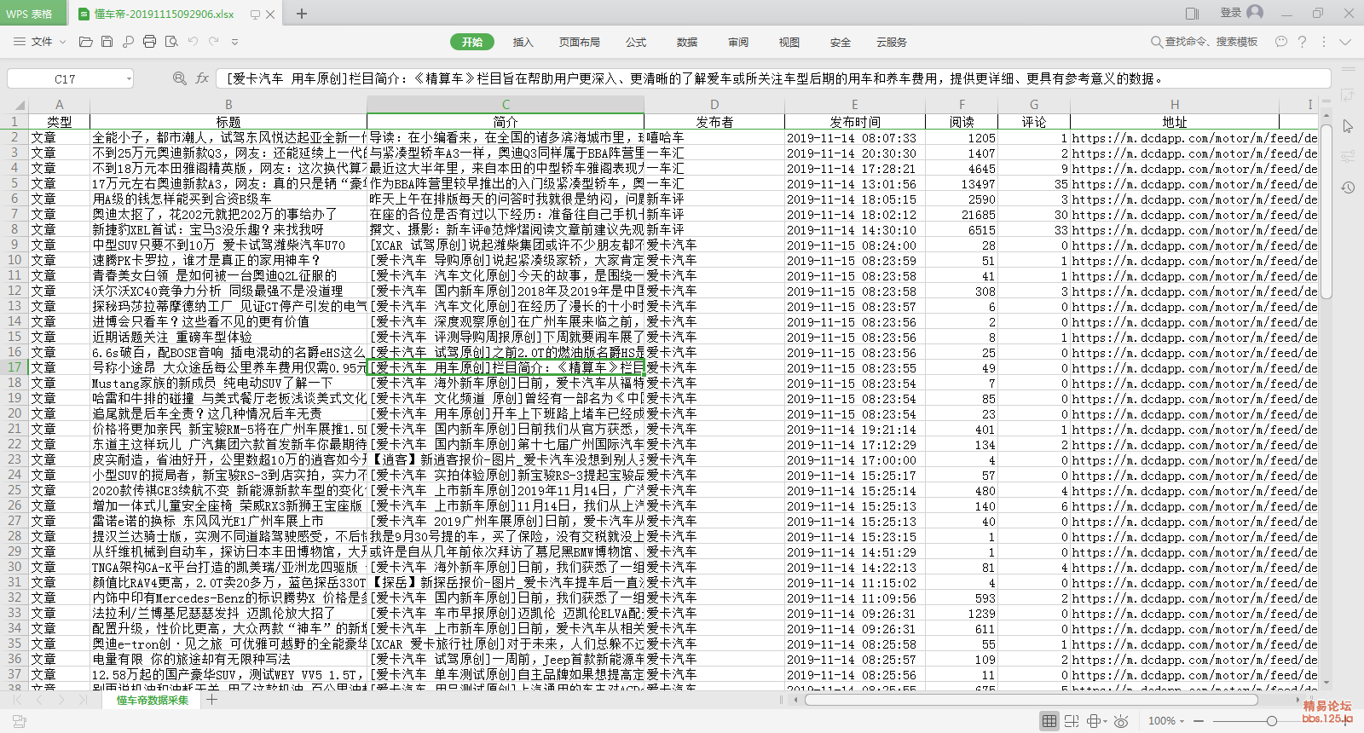Switch to the 插入 ribbon tab
The width and height of the screenshot is (1364, 733).
point(523,42)
